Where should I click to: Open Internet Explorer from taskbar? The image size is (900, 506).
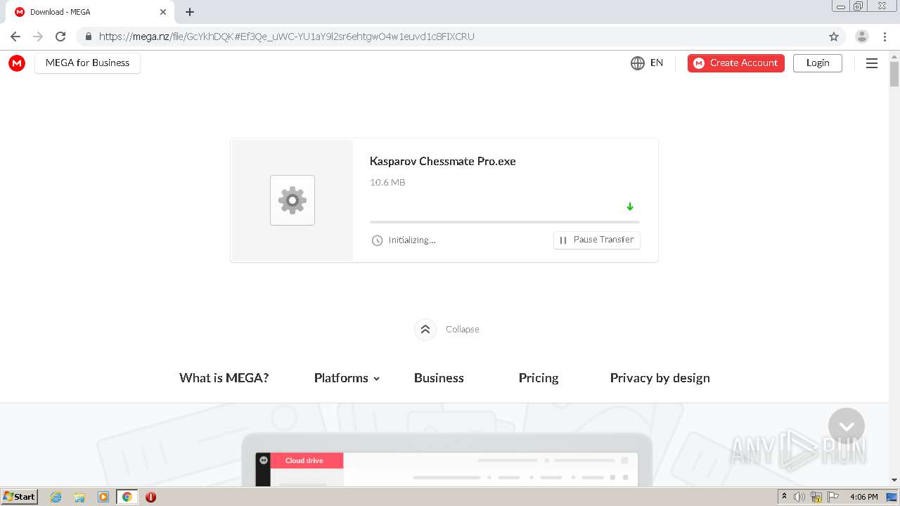[x=56, y=497]
